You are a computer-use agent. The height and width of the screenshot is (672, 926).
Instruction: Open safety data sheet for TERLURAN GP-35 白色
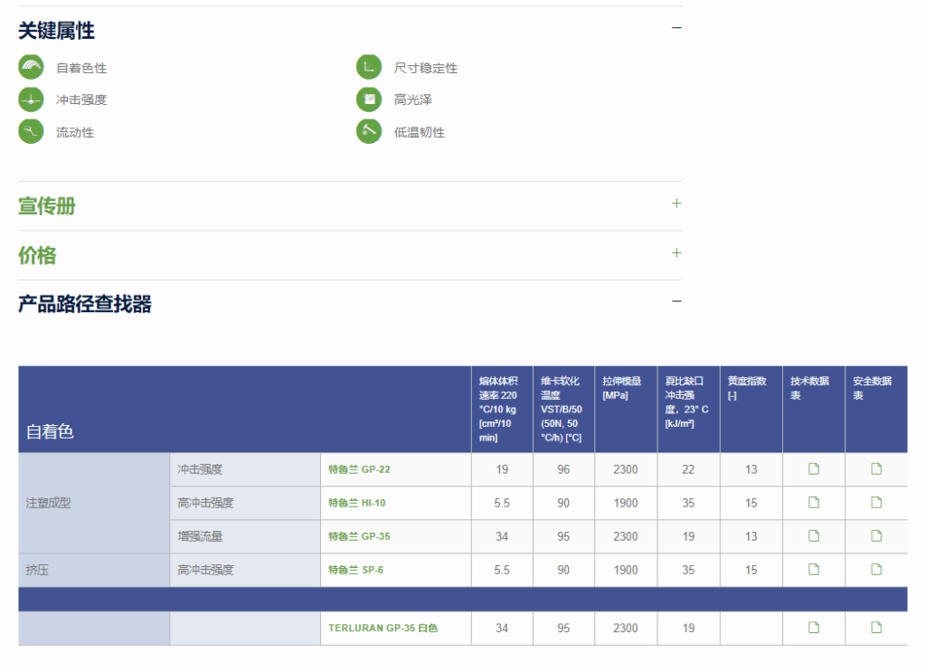click(876, 628)
